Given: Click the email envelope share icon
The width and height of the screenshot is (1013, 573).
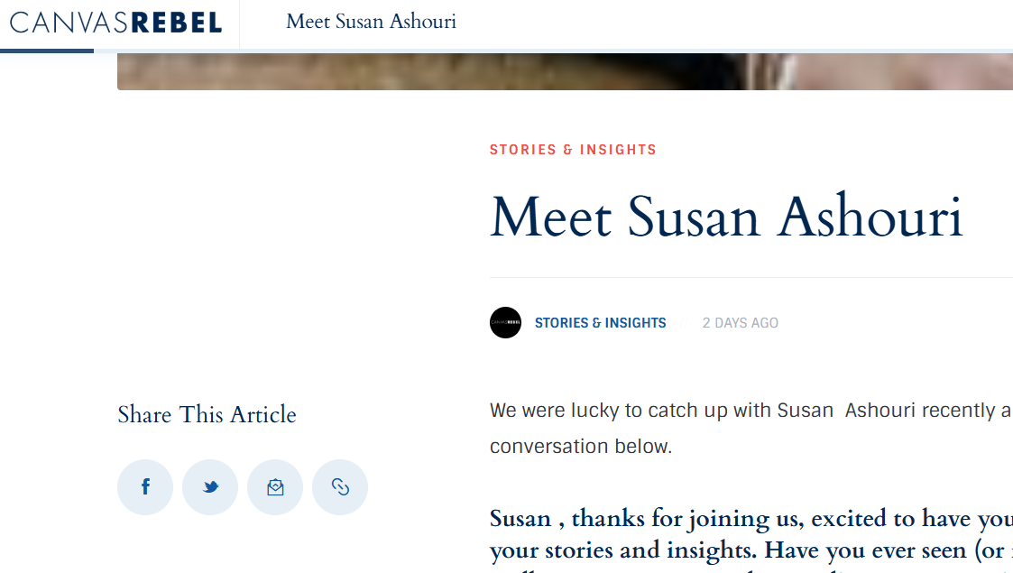Looking at the screenshot, I should (x=275, y=487).
